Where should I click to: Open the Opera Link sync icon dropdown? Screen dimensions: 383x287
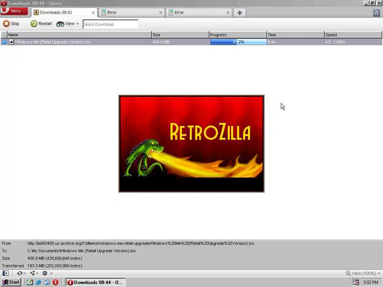pyautogui.click(x=21, y=273)
